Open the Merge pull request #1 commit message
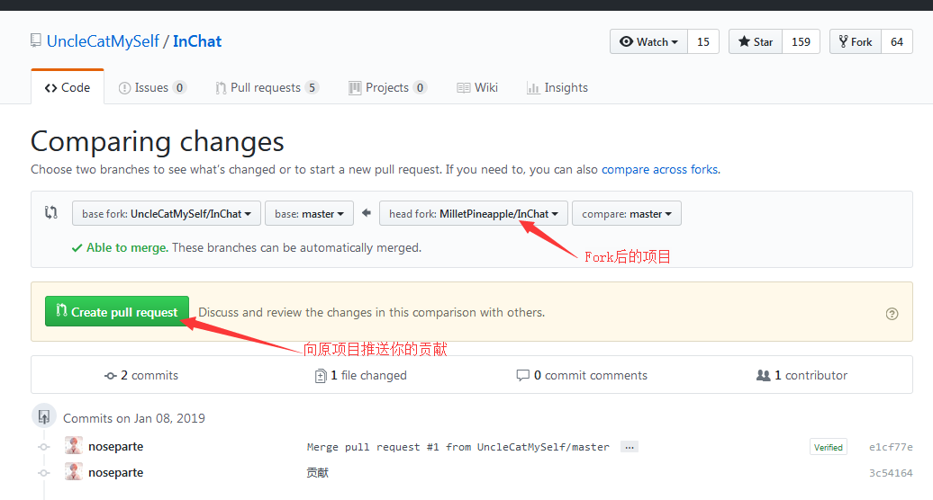The height and width of the screenshot is (500, 933). [458, 447]
